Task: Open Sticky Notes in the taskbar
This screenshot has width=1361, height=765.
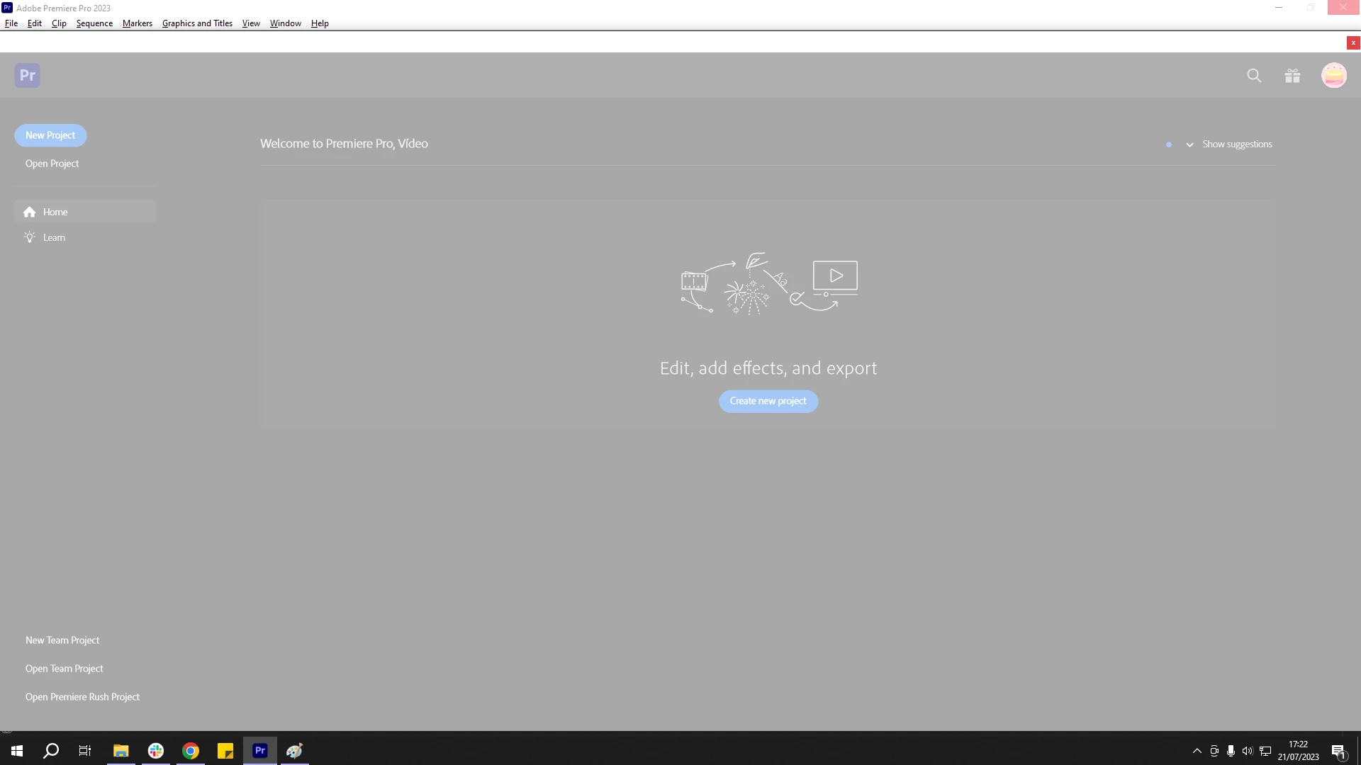Action: [x=225, y=750]
